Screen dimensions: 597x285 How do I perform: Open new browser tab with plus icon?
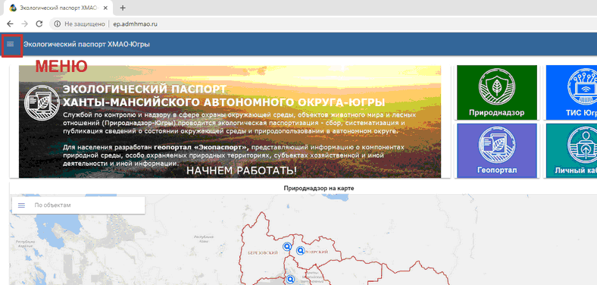(123, 8)
